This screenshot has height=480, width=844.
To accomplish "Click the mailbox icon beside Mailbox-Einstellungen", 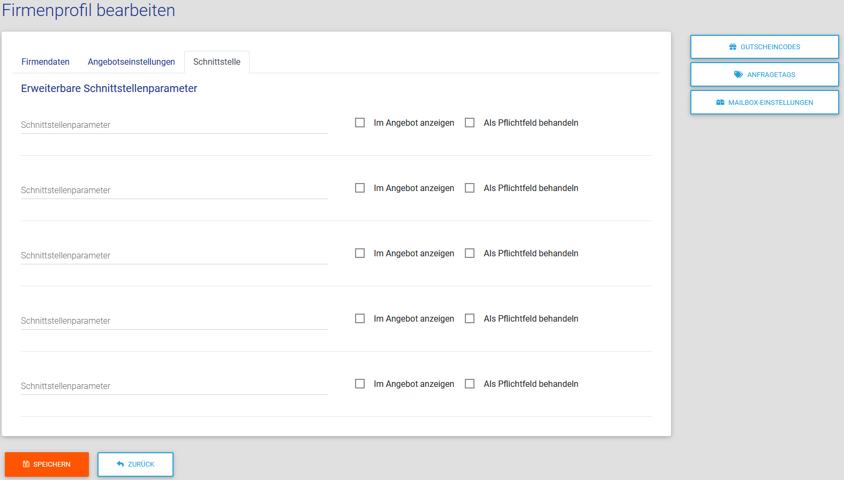I will pyautogui.click(x=720, y=103).
